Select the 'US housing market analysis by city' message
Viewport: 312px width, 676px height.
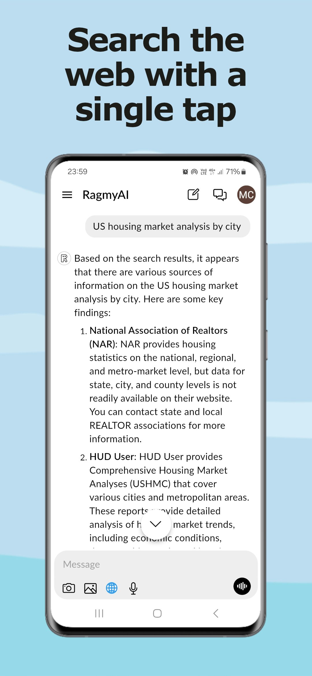click(168, 226)
